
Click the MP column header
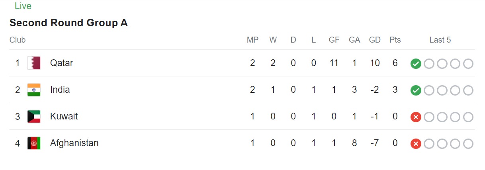point(252,40)
